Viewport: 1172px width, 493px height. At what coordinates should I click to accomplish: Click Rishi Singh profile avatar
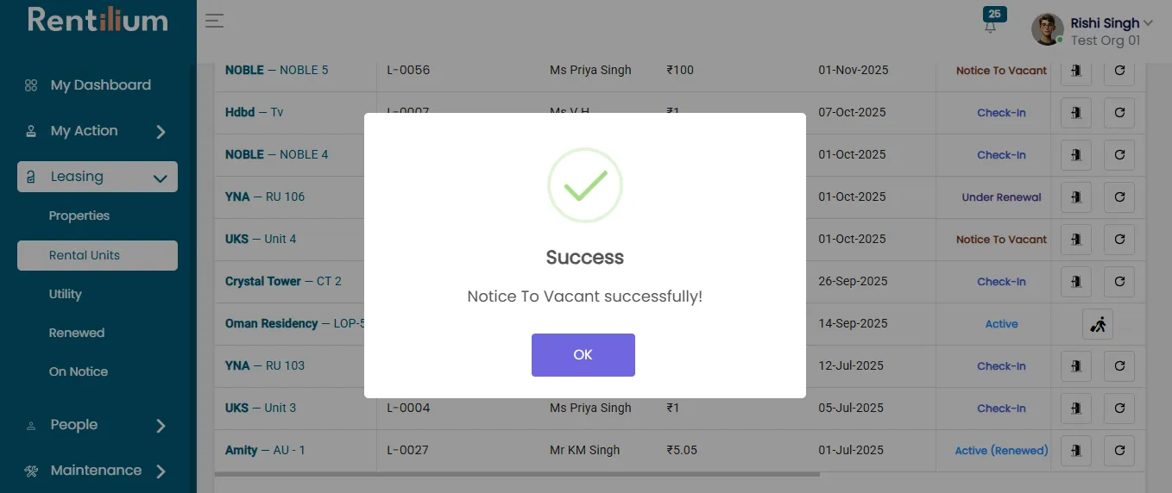(x=1048, y=29)
